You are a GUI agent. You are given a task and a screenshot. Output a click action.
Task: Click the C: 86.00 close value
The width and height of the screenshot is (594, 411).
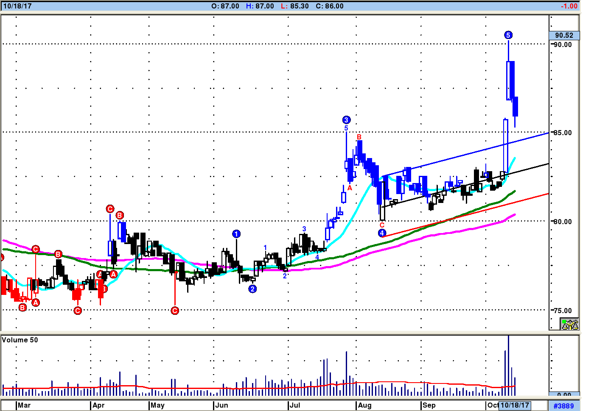click(330, 6)
